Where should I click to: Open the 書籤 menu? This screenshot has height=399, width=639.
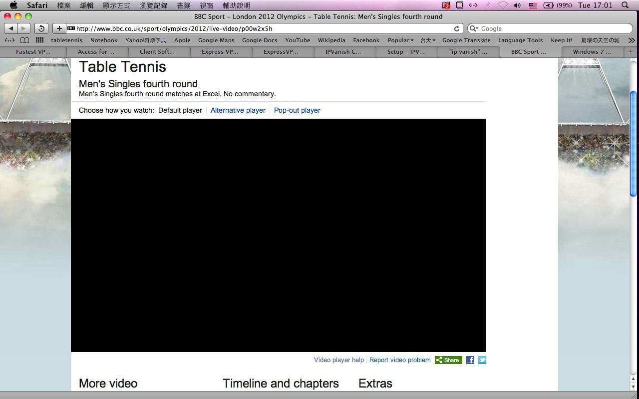tap(184, 5)
